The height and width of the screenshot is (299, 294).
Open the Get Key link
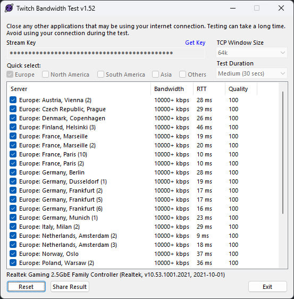click(x=195, y=43)
